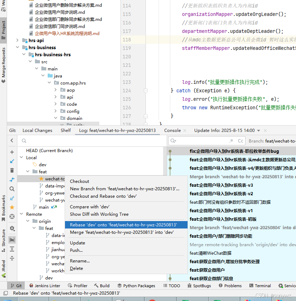This screenshot has height=301, width=296.
Task: Switch to the Shelf tab
Action: coord(66,131)
